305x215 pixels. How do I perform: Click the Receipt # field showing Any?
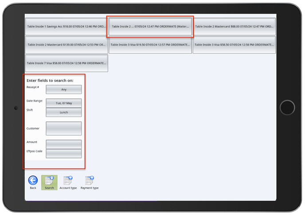tap(64, 89)
